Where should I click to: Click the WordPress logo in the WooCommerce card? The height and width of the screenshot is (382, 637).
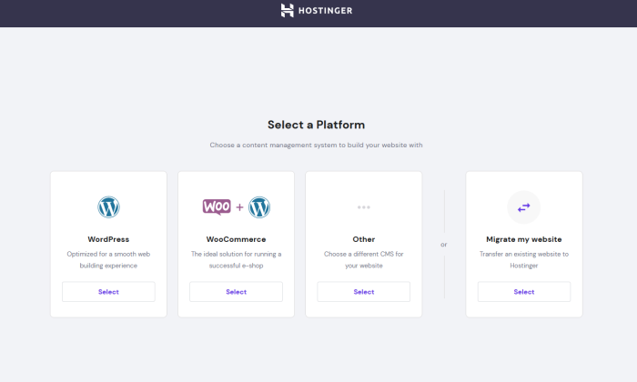tap(259, 206)
